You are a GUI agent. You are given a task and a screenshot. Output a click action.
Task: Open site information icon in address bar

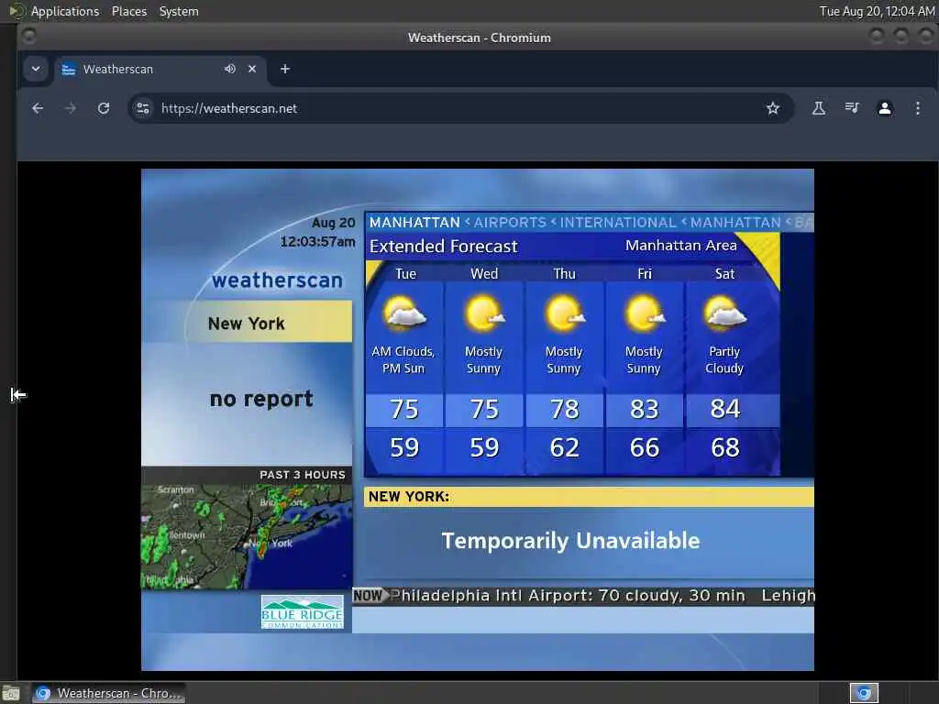143,108
